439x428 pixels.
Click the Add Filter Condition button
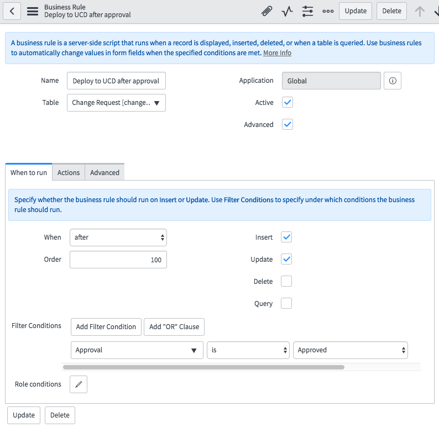tap(106, 327)
